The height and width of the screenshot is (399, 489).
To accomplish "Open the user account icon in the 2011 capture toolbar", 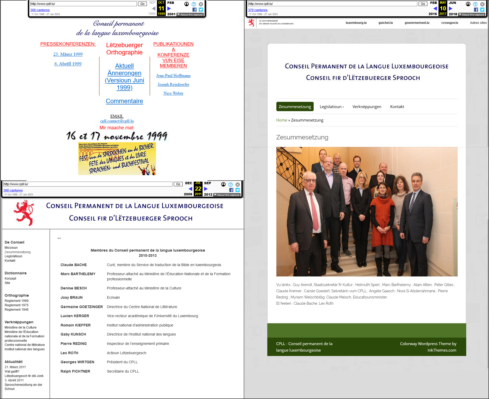I will point(224,184).
